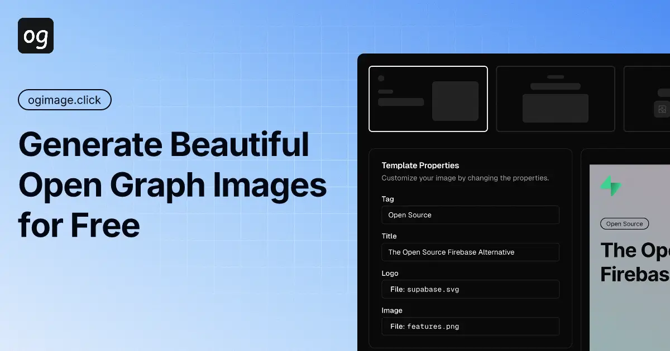
Task: Open the Logo upload field showing supabase.svg
Action: [x=470, y=289]
